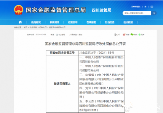Image resolution: width=163 pixels, height=113 pixels.
Task: Open the 统计数据 menu item
Action: [128, 22]
